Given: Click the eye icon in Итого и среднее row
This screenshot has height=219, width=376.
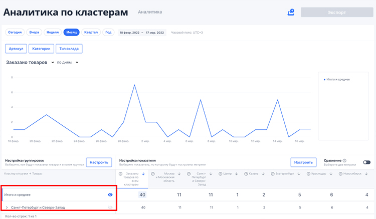Looking at the screenshot, I should coord(110,194).
